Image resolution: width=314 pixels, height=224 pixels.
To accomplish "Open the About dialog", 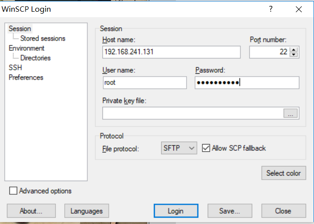I will (31, 211).
